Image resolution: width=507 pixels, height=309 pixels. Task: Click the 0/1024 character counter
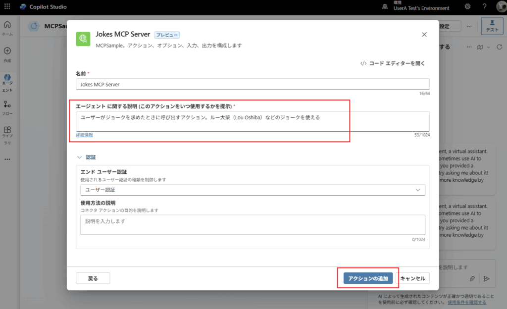pos(418,240)
